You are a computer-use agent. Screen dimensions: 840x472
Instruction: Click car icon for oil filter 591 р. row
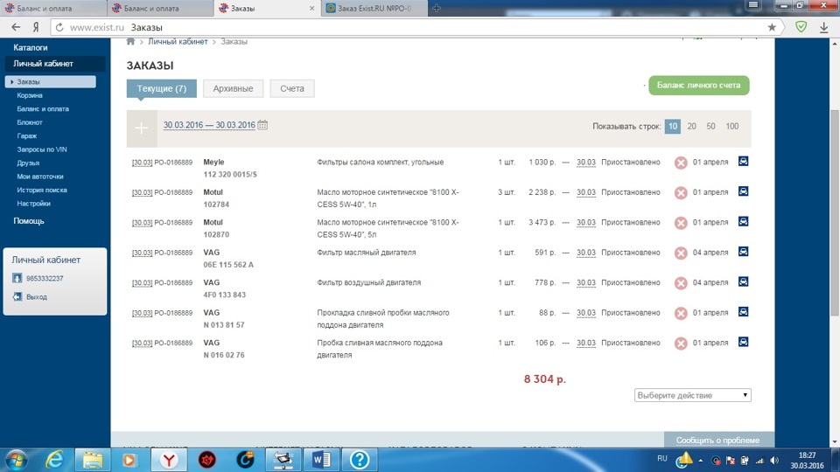pos(743,252)
